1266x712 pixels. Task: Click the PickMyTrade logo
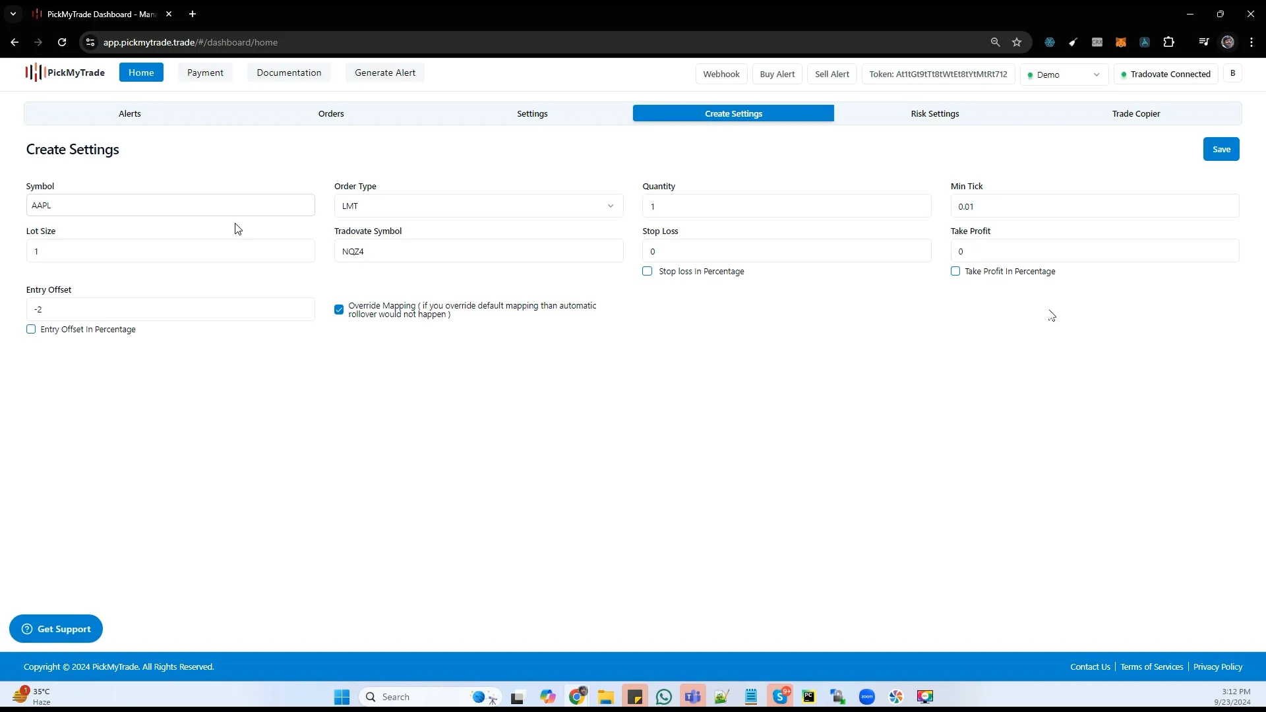65,73
